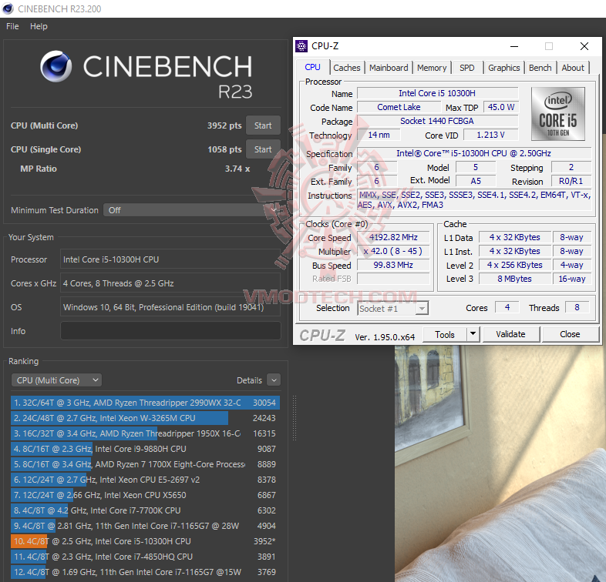Switch to the Bench tab
Screen dimensions: 606x582
(x=540, y=68)
